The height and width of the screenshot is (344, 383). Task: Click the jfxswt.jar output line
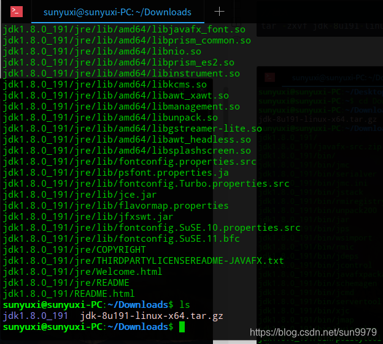88,217
